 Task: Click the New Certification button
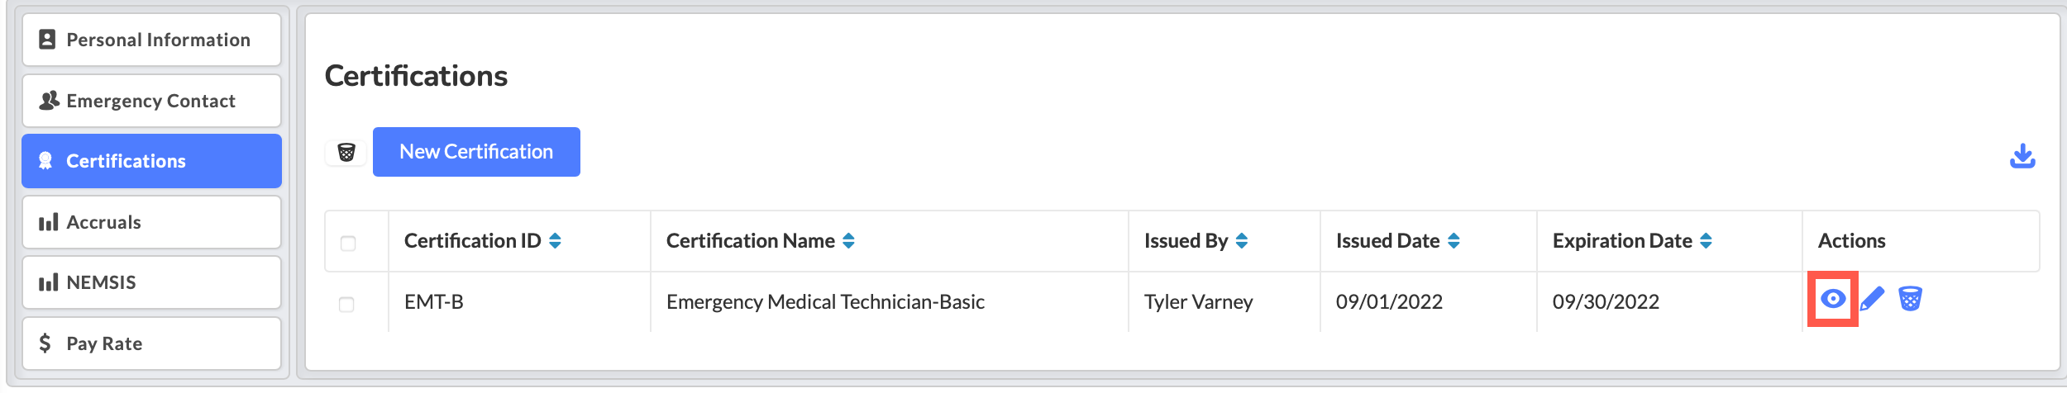(x=476, y=152)
